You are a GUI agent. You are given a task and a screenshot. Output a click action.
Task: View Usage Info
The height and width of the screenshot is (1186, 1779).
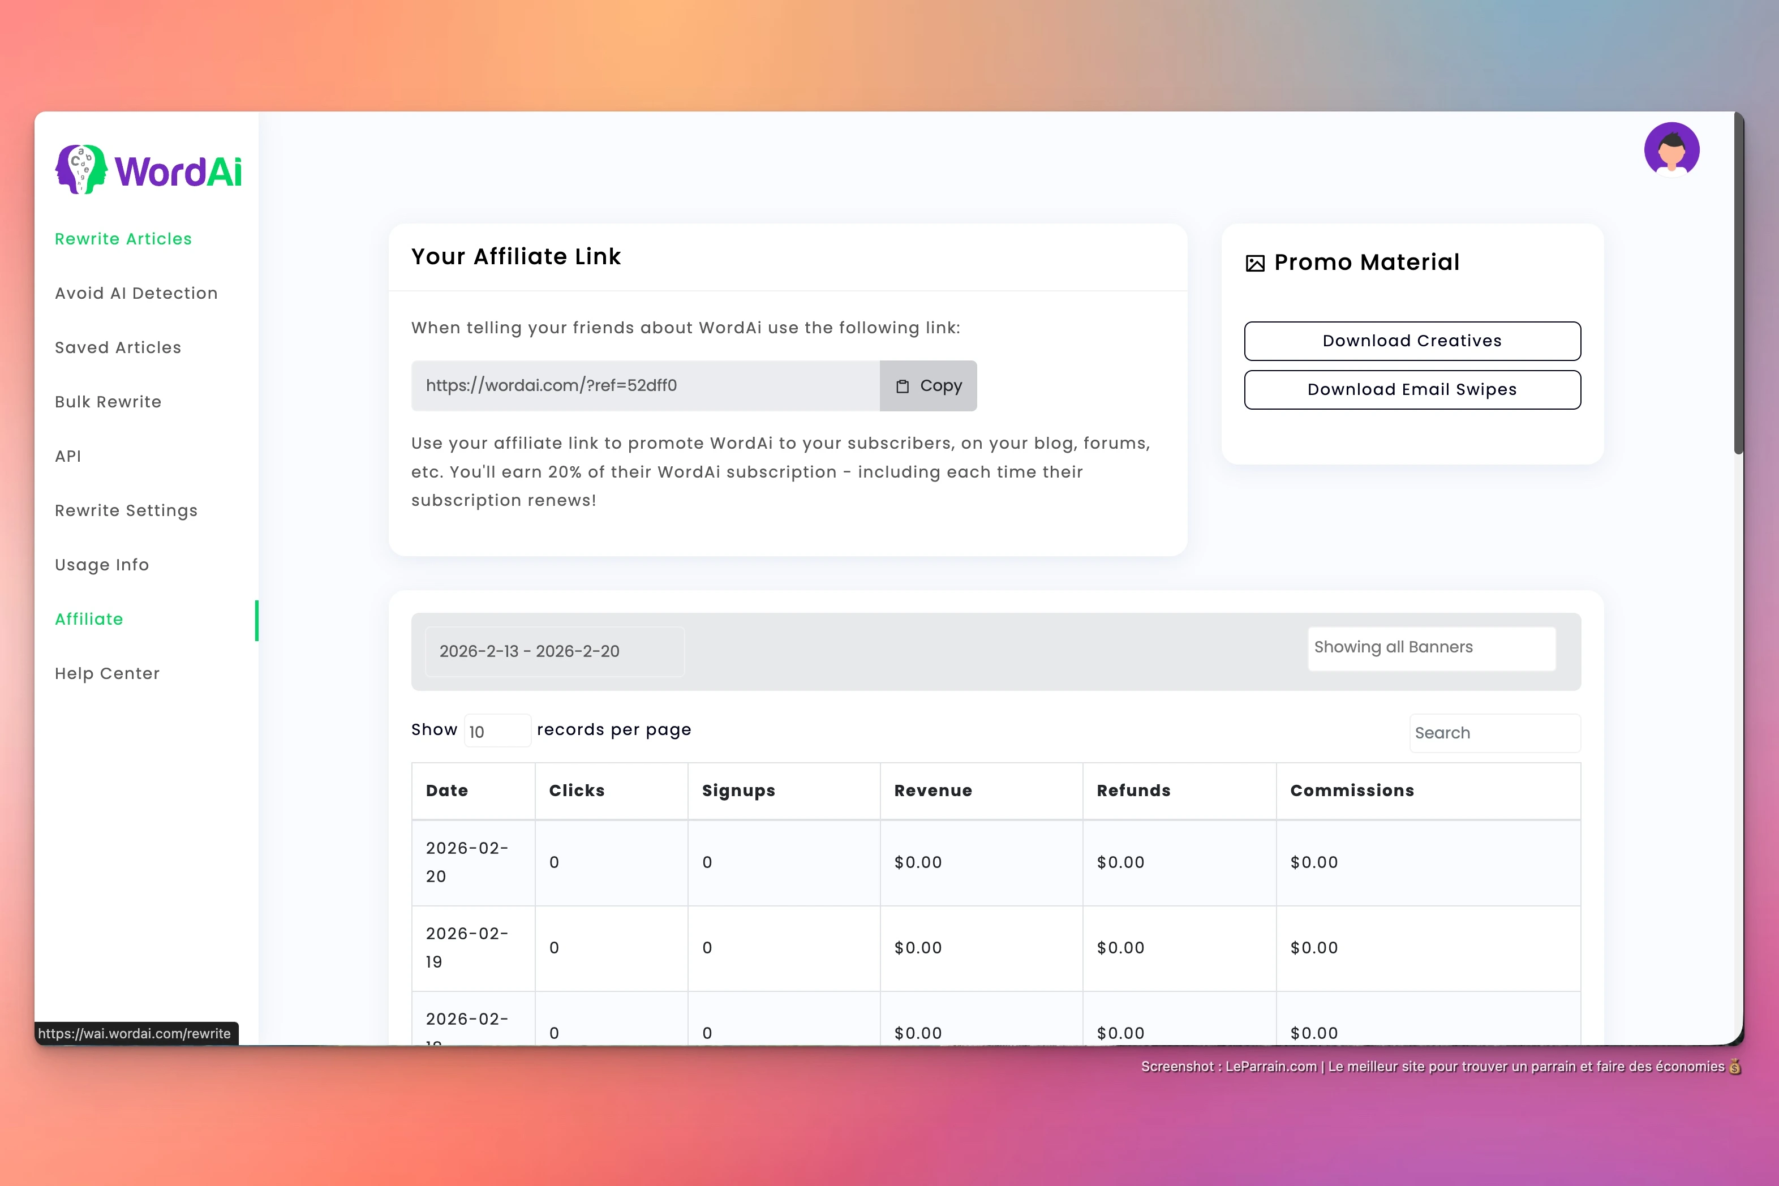point(102,565)
